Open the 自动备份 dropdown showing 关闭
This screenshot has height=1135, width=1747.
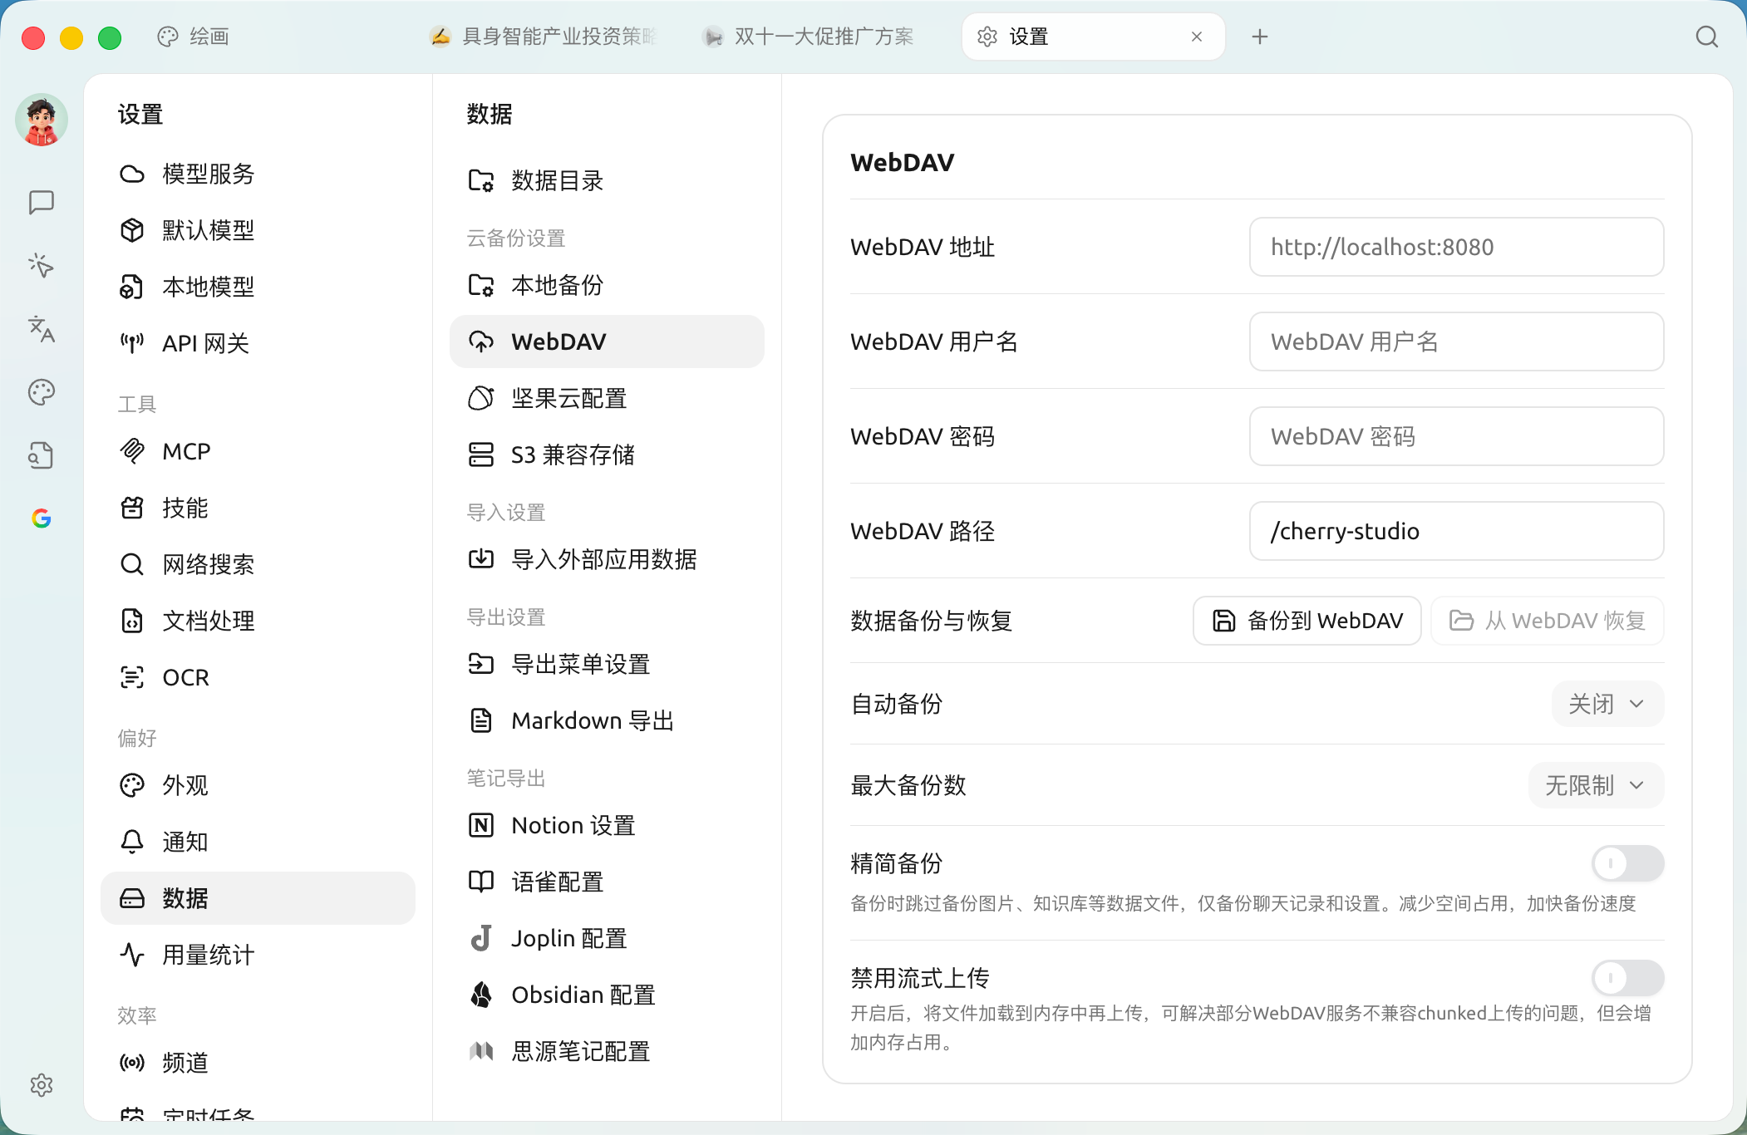tap(1607, 704)
